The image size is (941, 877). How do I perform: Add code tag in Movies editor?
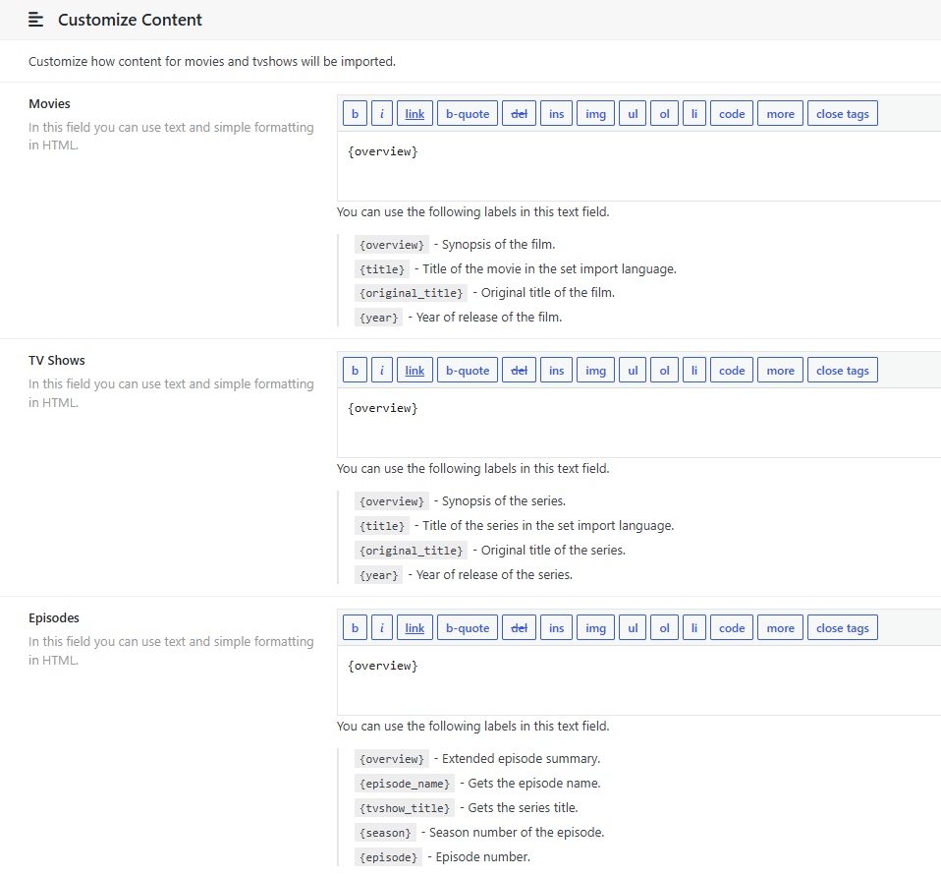coord(732,113)
